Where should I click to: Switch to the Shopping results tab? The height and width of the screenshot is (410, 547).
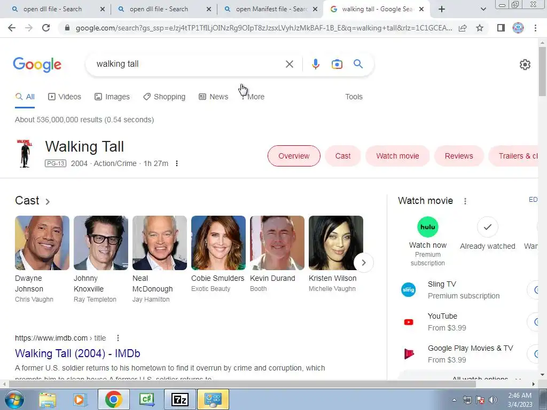click(x=165, y=97)
